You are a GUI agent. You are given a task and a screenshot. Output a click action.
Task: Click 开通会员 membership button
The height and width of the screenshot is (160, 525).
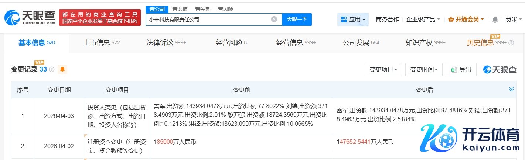click(x=466, y=19)
